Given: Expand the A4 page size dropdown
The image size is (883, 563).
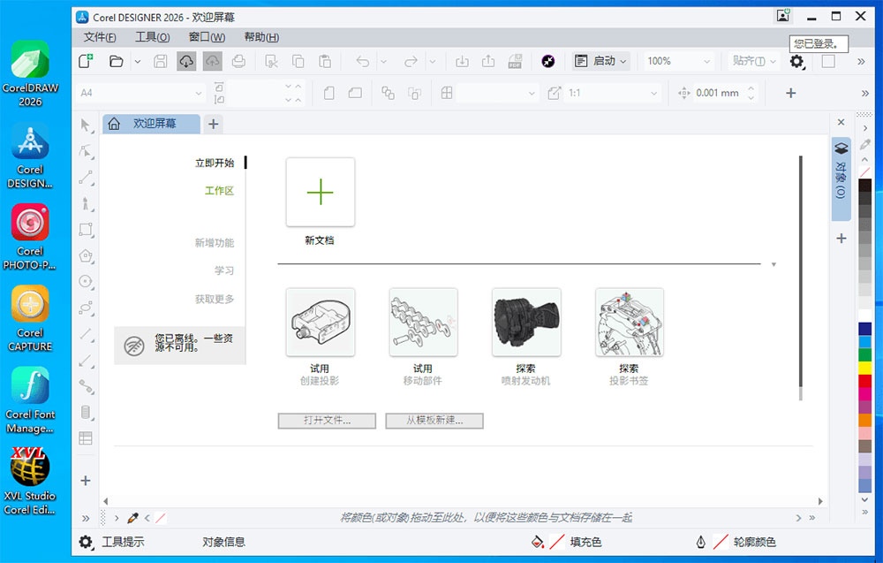Looking at the screenshot, I should tap(141, 92).
